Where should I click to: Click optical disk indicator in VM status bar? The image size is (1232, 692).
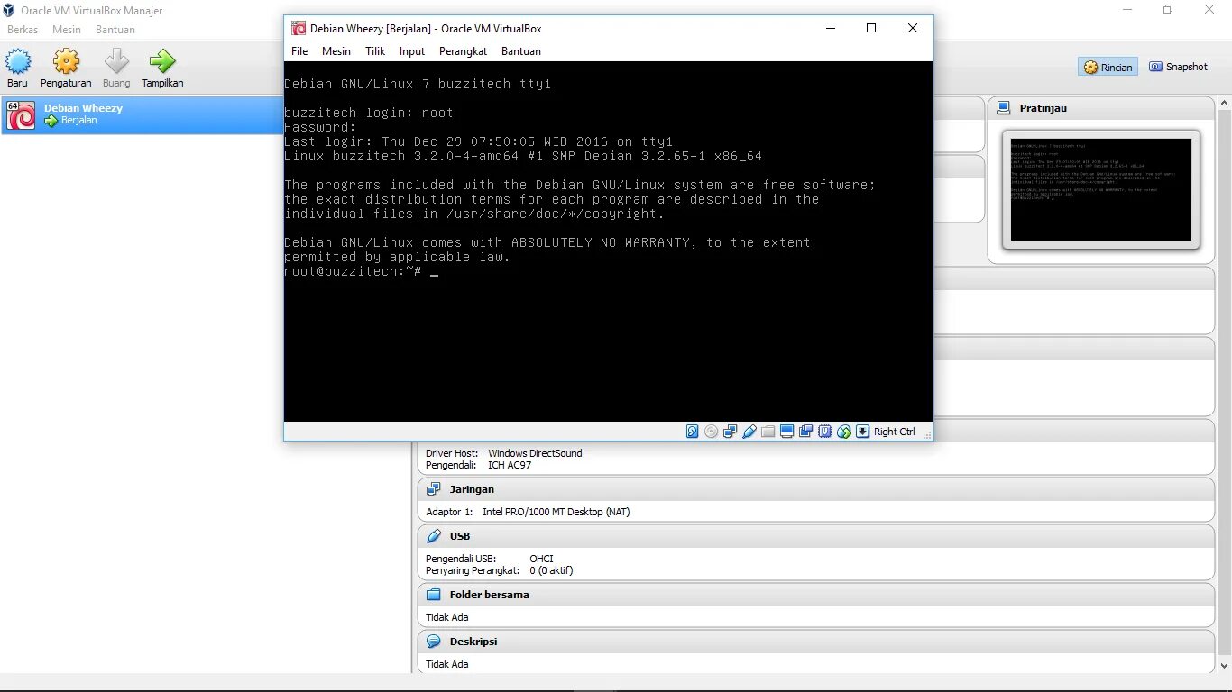712,432
